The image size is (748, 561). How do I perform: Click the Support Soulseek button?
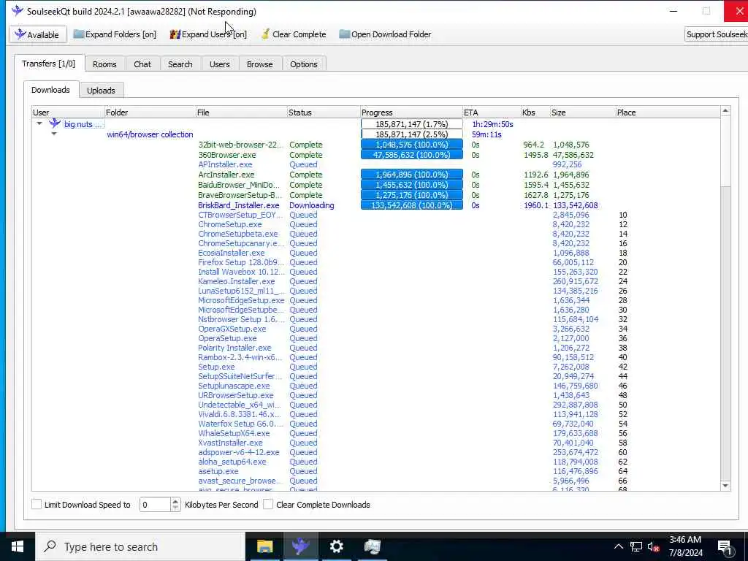point(716,34)
